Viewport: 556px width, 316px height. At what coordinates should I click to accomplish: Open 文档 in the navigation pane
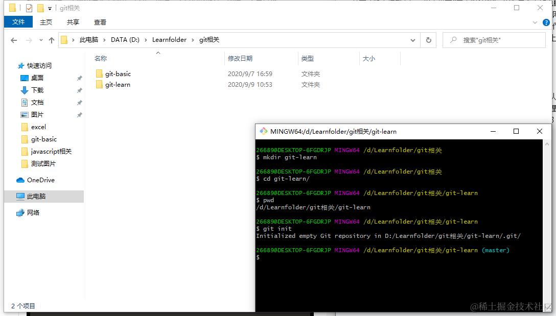(x=37, y=103)
